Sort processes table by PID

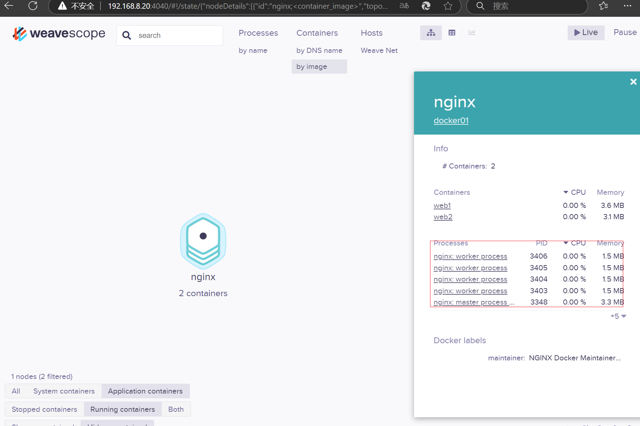click(541, 243)
